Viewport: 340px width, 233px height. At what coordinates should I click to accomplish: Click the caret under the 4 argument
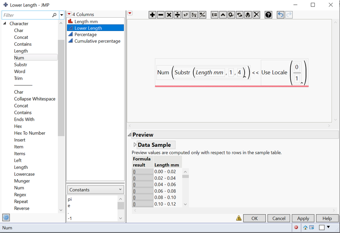click(x=244, y=76)
